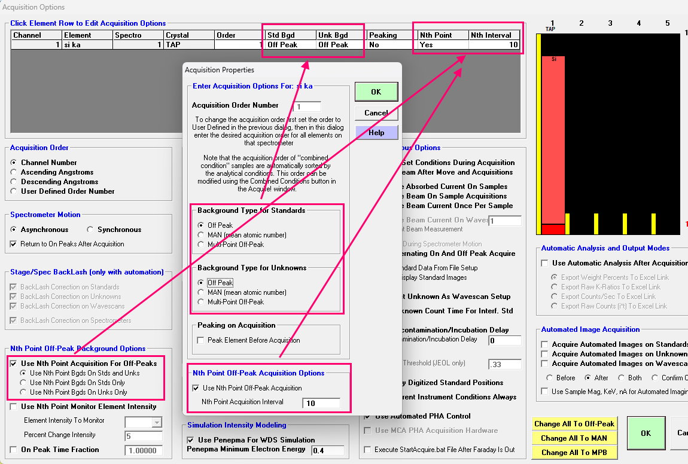Enable Use Nth Point Monitor Element Intensity
The image size is (688, 464).
click(x=14, y=407)
